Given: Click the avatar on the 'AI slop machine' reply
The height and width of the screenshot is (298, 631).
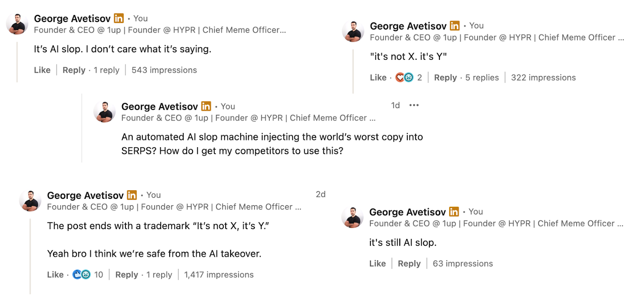Looking at the screenshot, I should coord(104,111).
